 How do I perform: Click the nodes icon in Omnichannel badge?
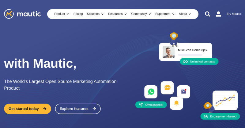(x=141, y=105)
